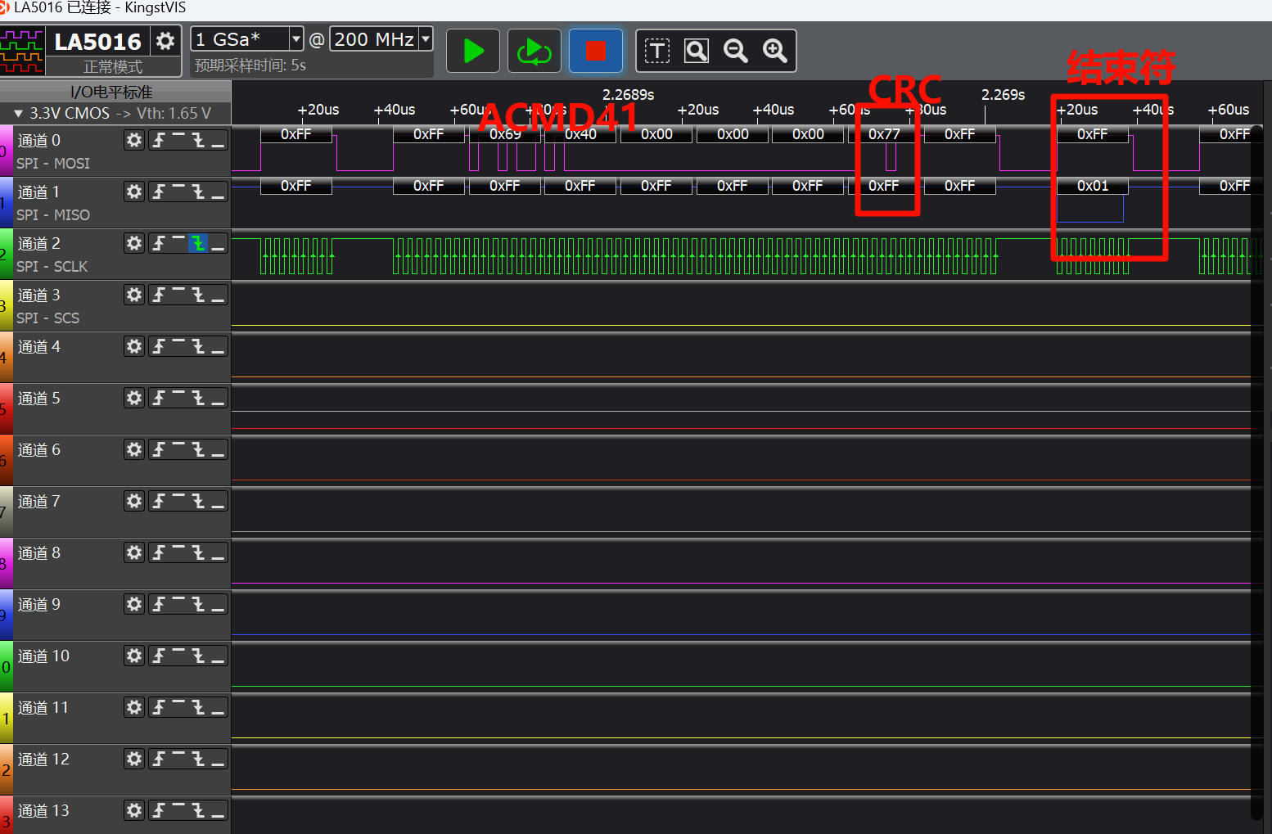Image resolution: width=1272 pixels, height=834 pixels.
Task: Open the 1 GSa sample depth dropdown
Action: [296, 39]
